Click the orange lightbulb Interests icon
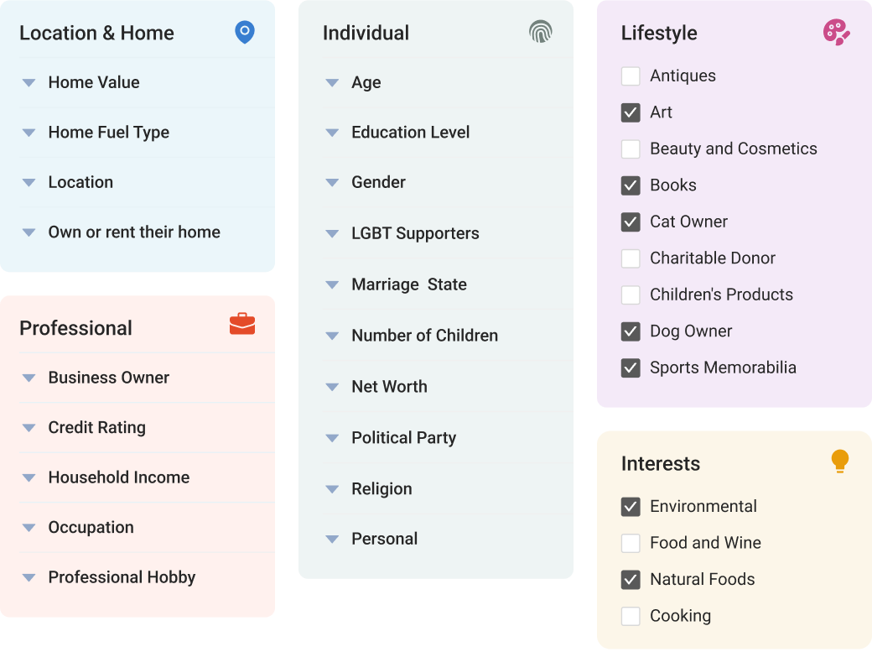 click(839, 462)
